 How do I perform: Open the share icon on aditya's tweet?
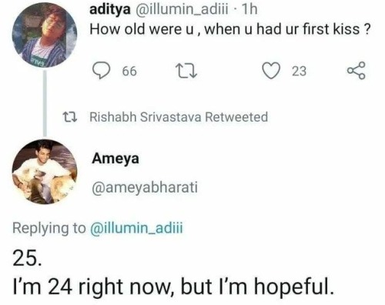click(357, 70)
